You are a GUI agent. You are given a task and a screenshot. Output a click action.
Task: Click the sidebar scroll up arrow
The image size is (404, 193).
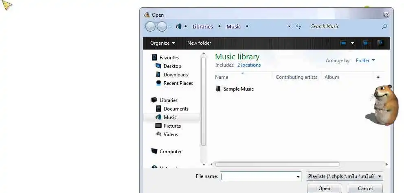tap(204, 54)
